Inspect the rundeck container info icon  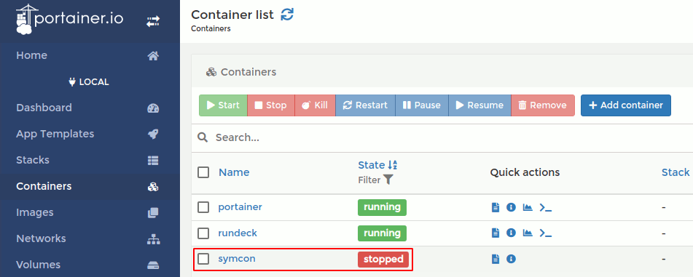coord(511,233)
